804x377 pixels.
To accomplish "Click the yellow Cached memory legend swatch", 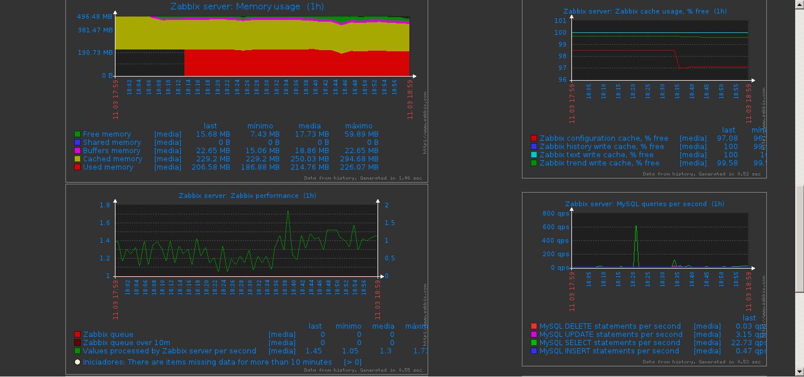I will [x=77, y=159].
